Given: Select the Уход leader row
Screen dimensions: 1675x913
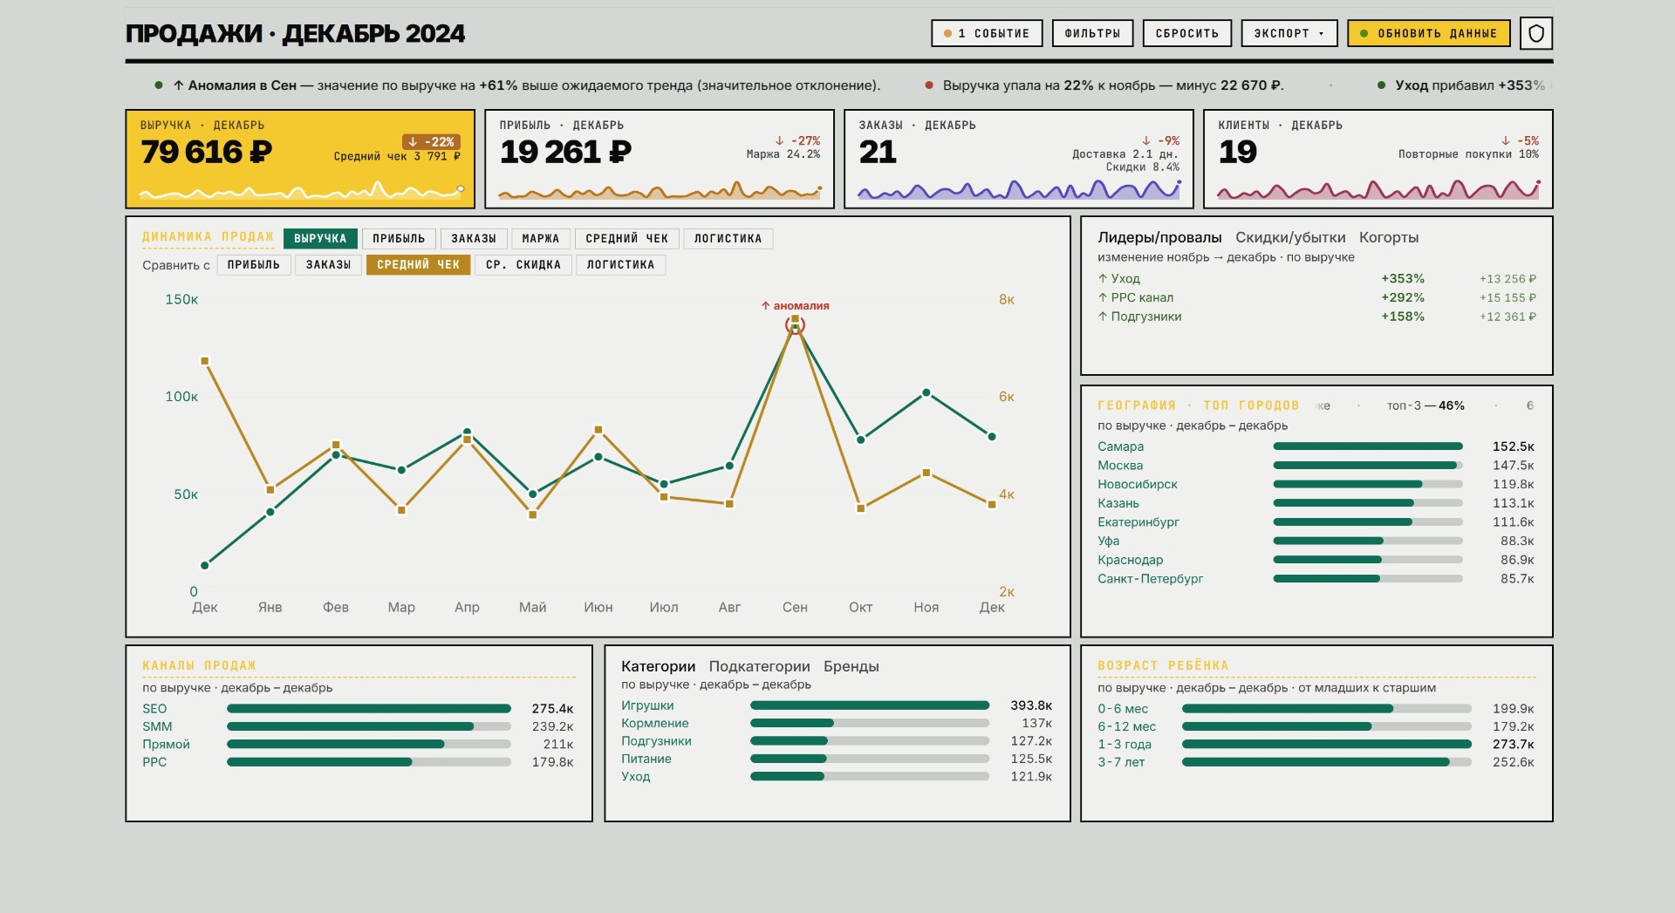Looking at the screenshot, I should point(1316,279).
